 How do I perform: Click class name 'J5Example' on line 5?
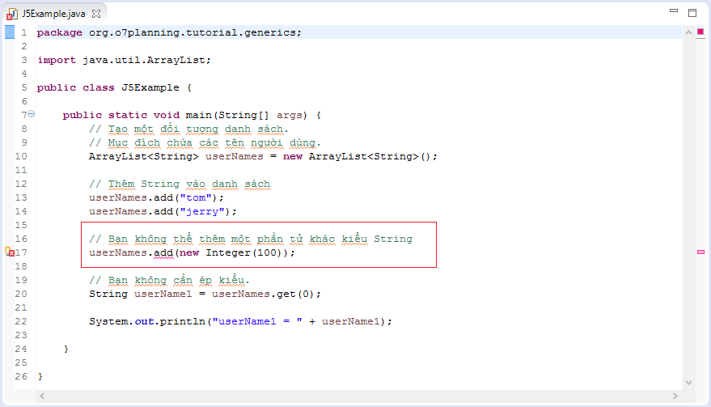pyautogui.click(x=150, y=87)
